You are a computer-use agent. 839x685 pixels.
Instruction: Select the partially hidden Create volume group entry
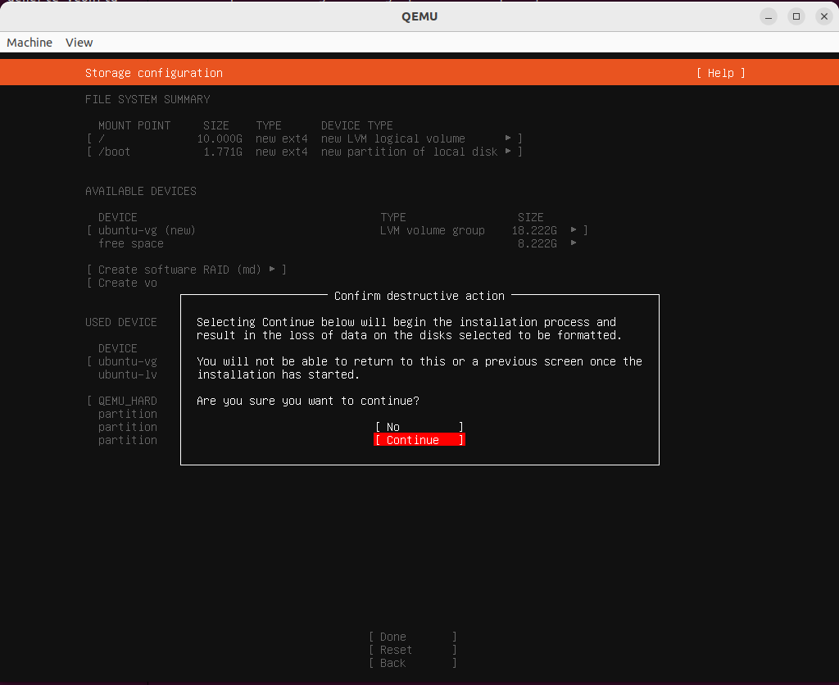(x=127, y=283)
